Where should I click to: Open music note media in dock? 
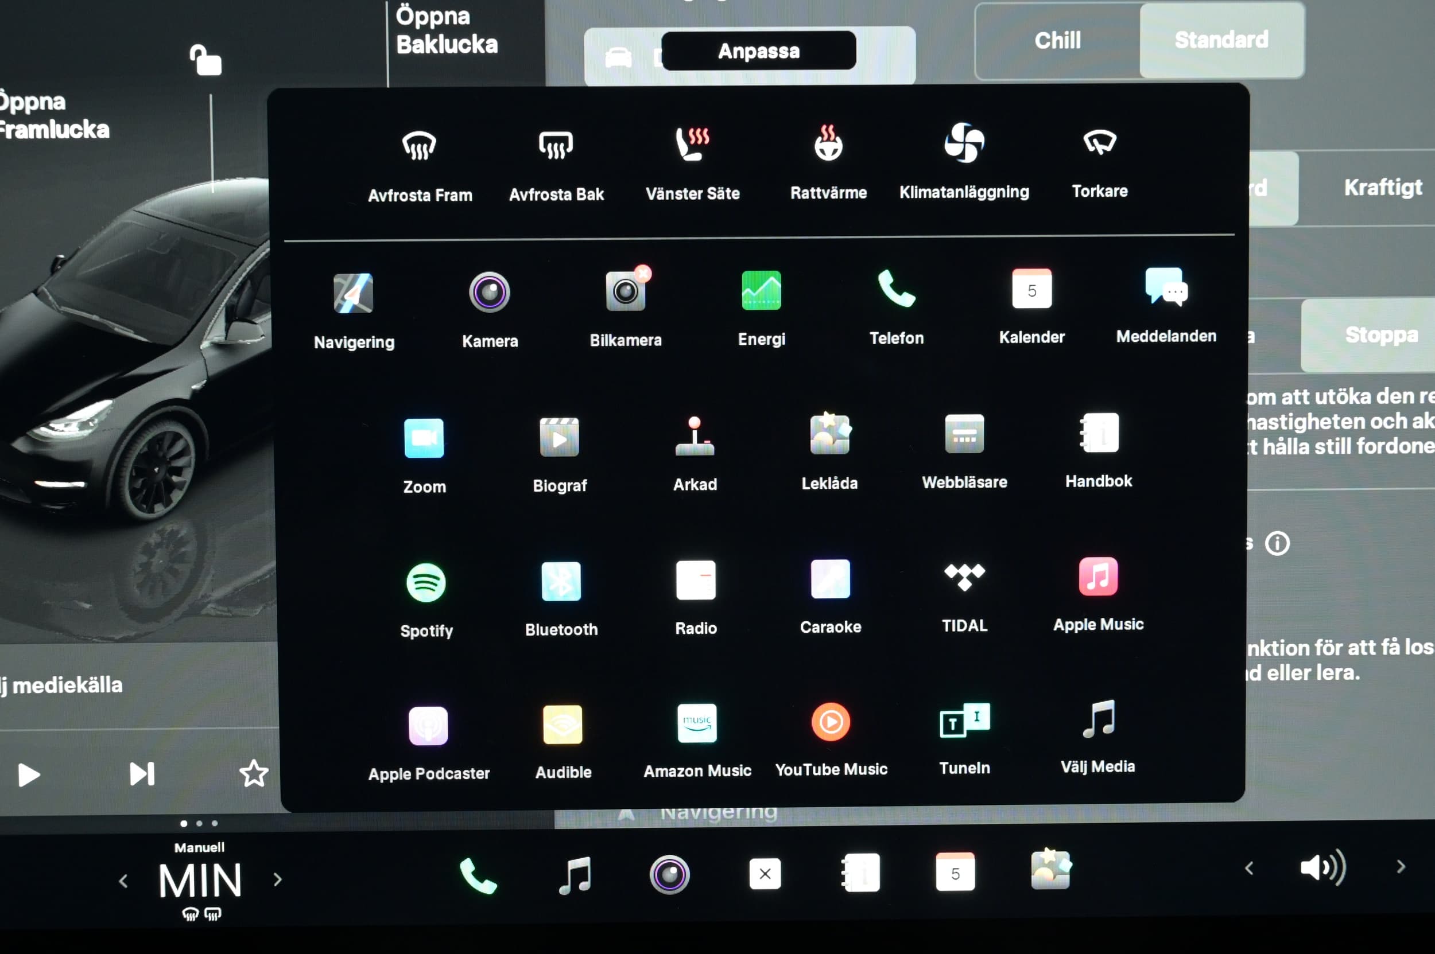574,875
